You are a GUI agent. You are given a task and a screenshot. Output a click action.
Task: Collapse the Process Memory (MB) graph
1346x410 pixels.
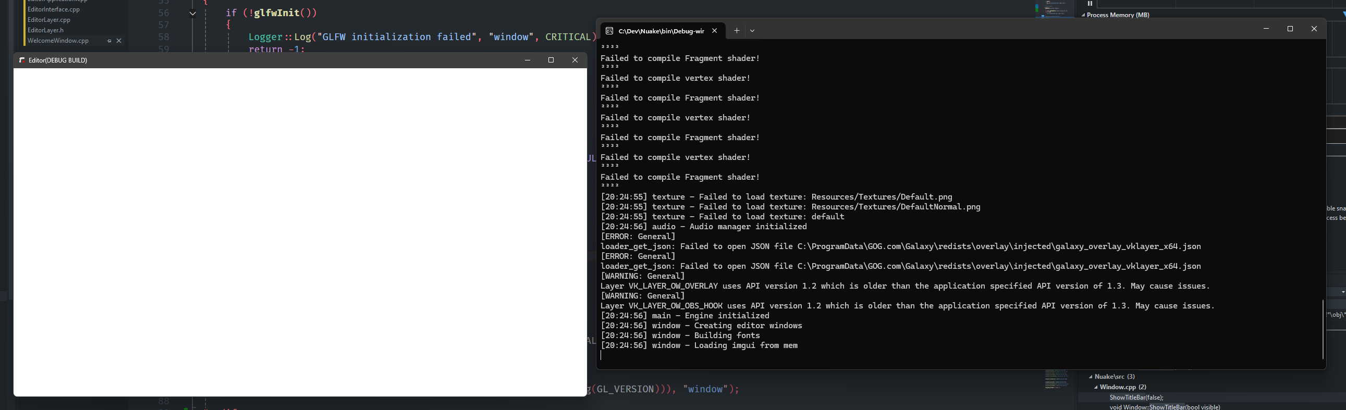coord(1083,15)
